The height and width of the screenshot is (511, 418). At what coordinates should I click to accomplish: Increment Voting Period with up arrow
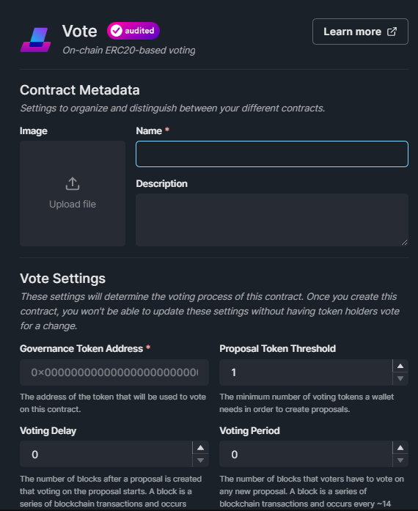point(400,448)
